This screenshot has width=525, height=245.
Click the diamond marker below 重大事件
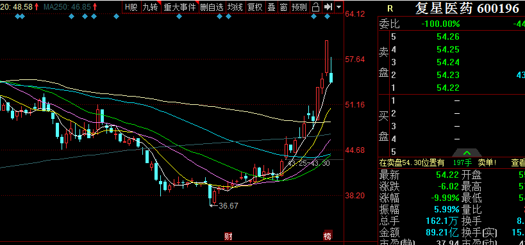(x=179, y=17)
